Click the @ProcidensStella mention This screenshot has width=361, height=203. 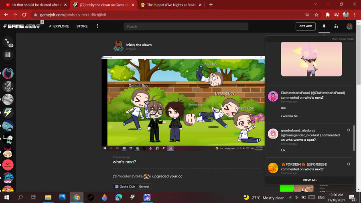click(128, 176)
